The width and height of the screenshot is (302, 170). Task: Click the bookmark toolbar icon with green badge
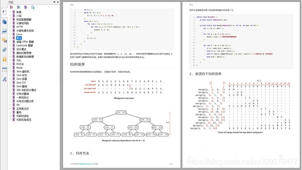[x=18, y=7]
